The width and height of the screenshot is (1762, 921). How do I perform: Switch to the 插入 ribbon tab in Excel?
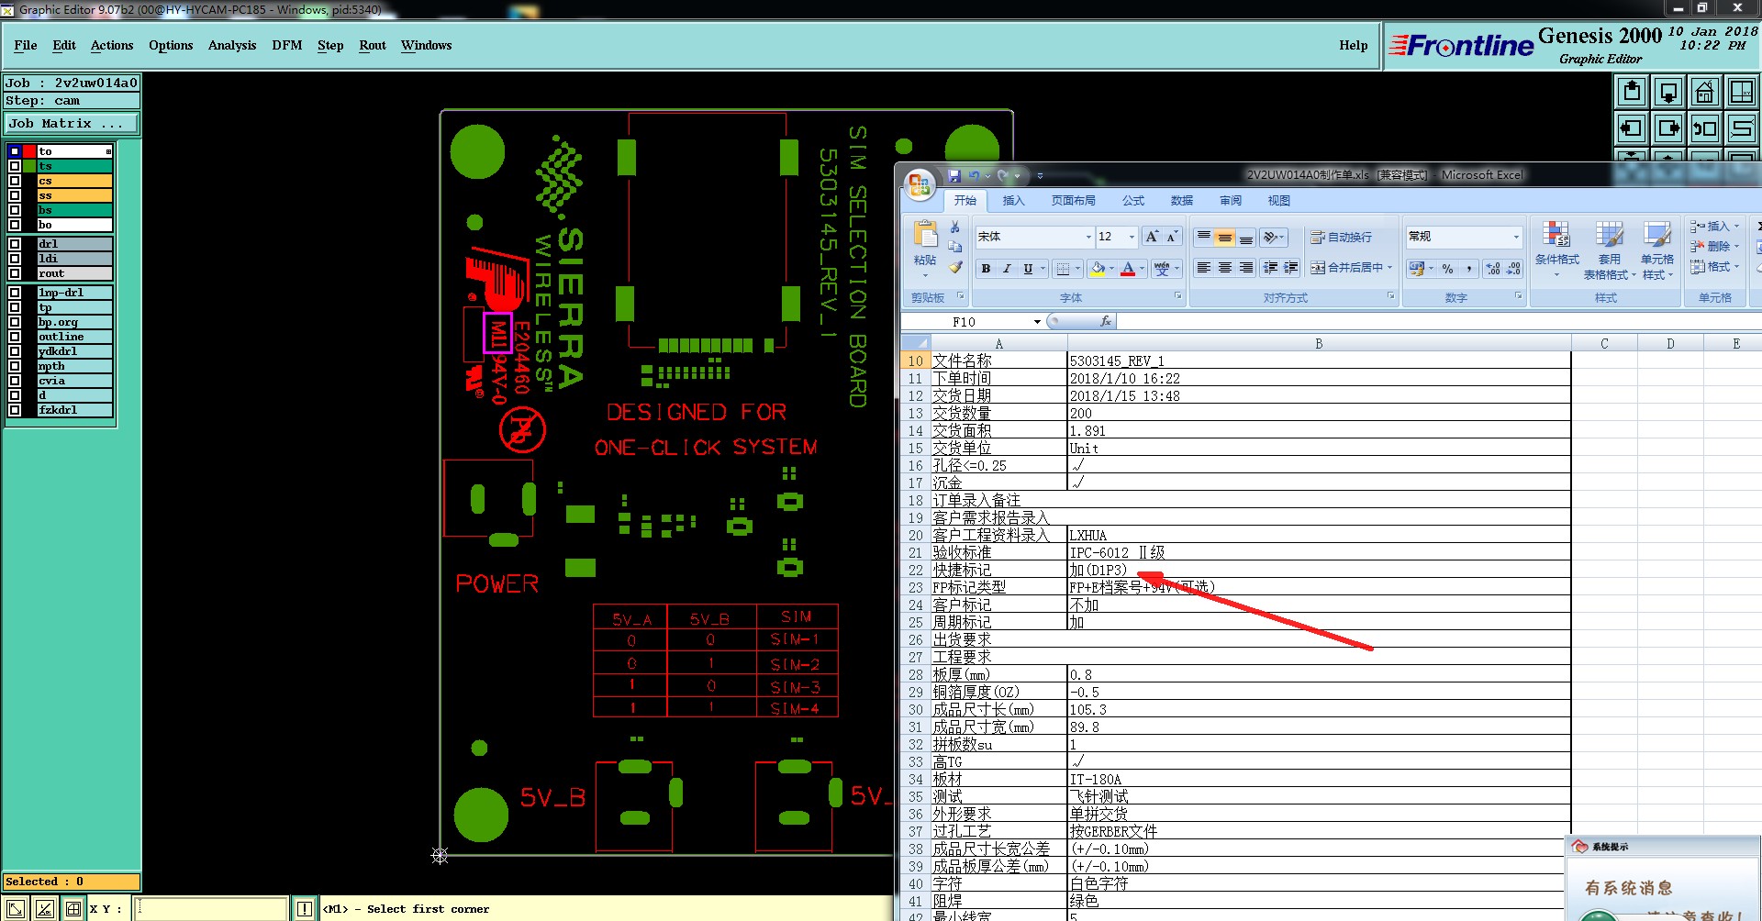click(x=1013, y=200)
